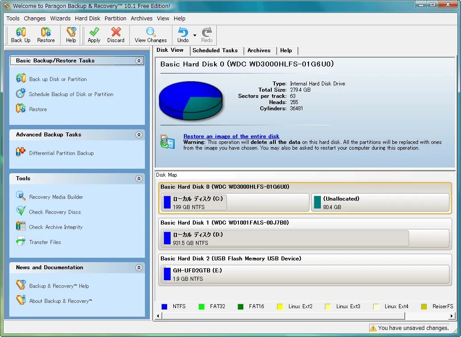Viewport: 461px width, 337px height.
Task: Collapse the Advanced Backup Tasks panel
Action: [139, 135]
